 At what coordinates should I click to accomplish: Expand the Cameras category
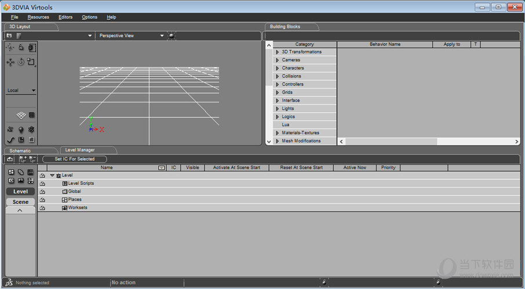pos(277,60)
